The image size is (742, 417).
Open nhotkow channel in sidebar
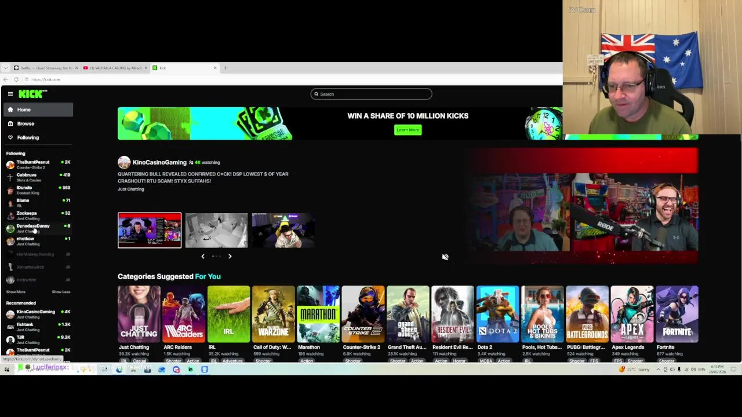tap(38, 241)
